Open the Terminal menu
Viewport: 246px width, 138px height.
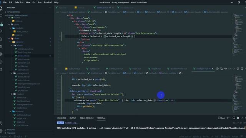(48, 2)
